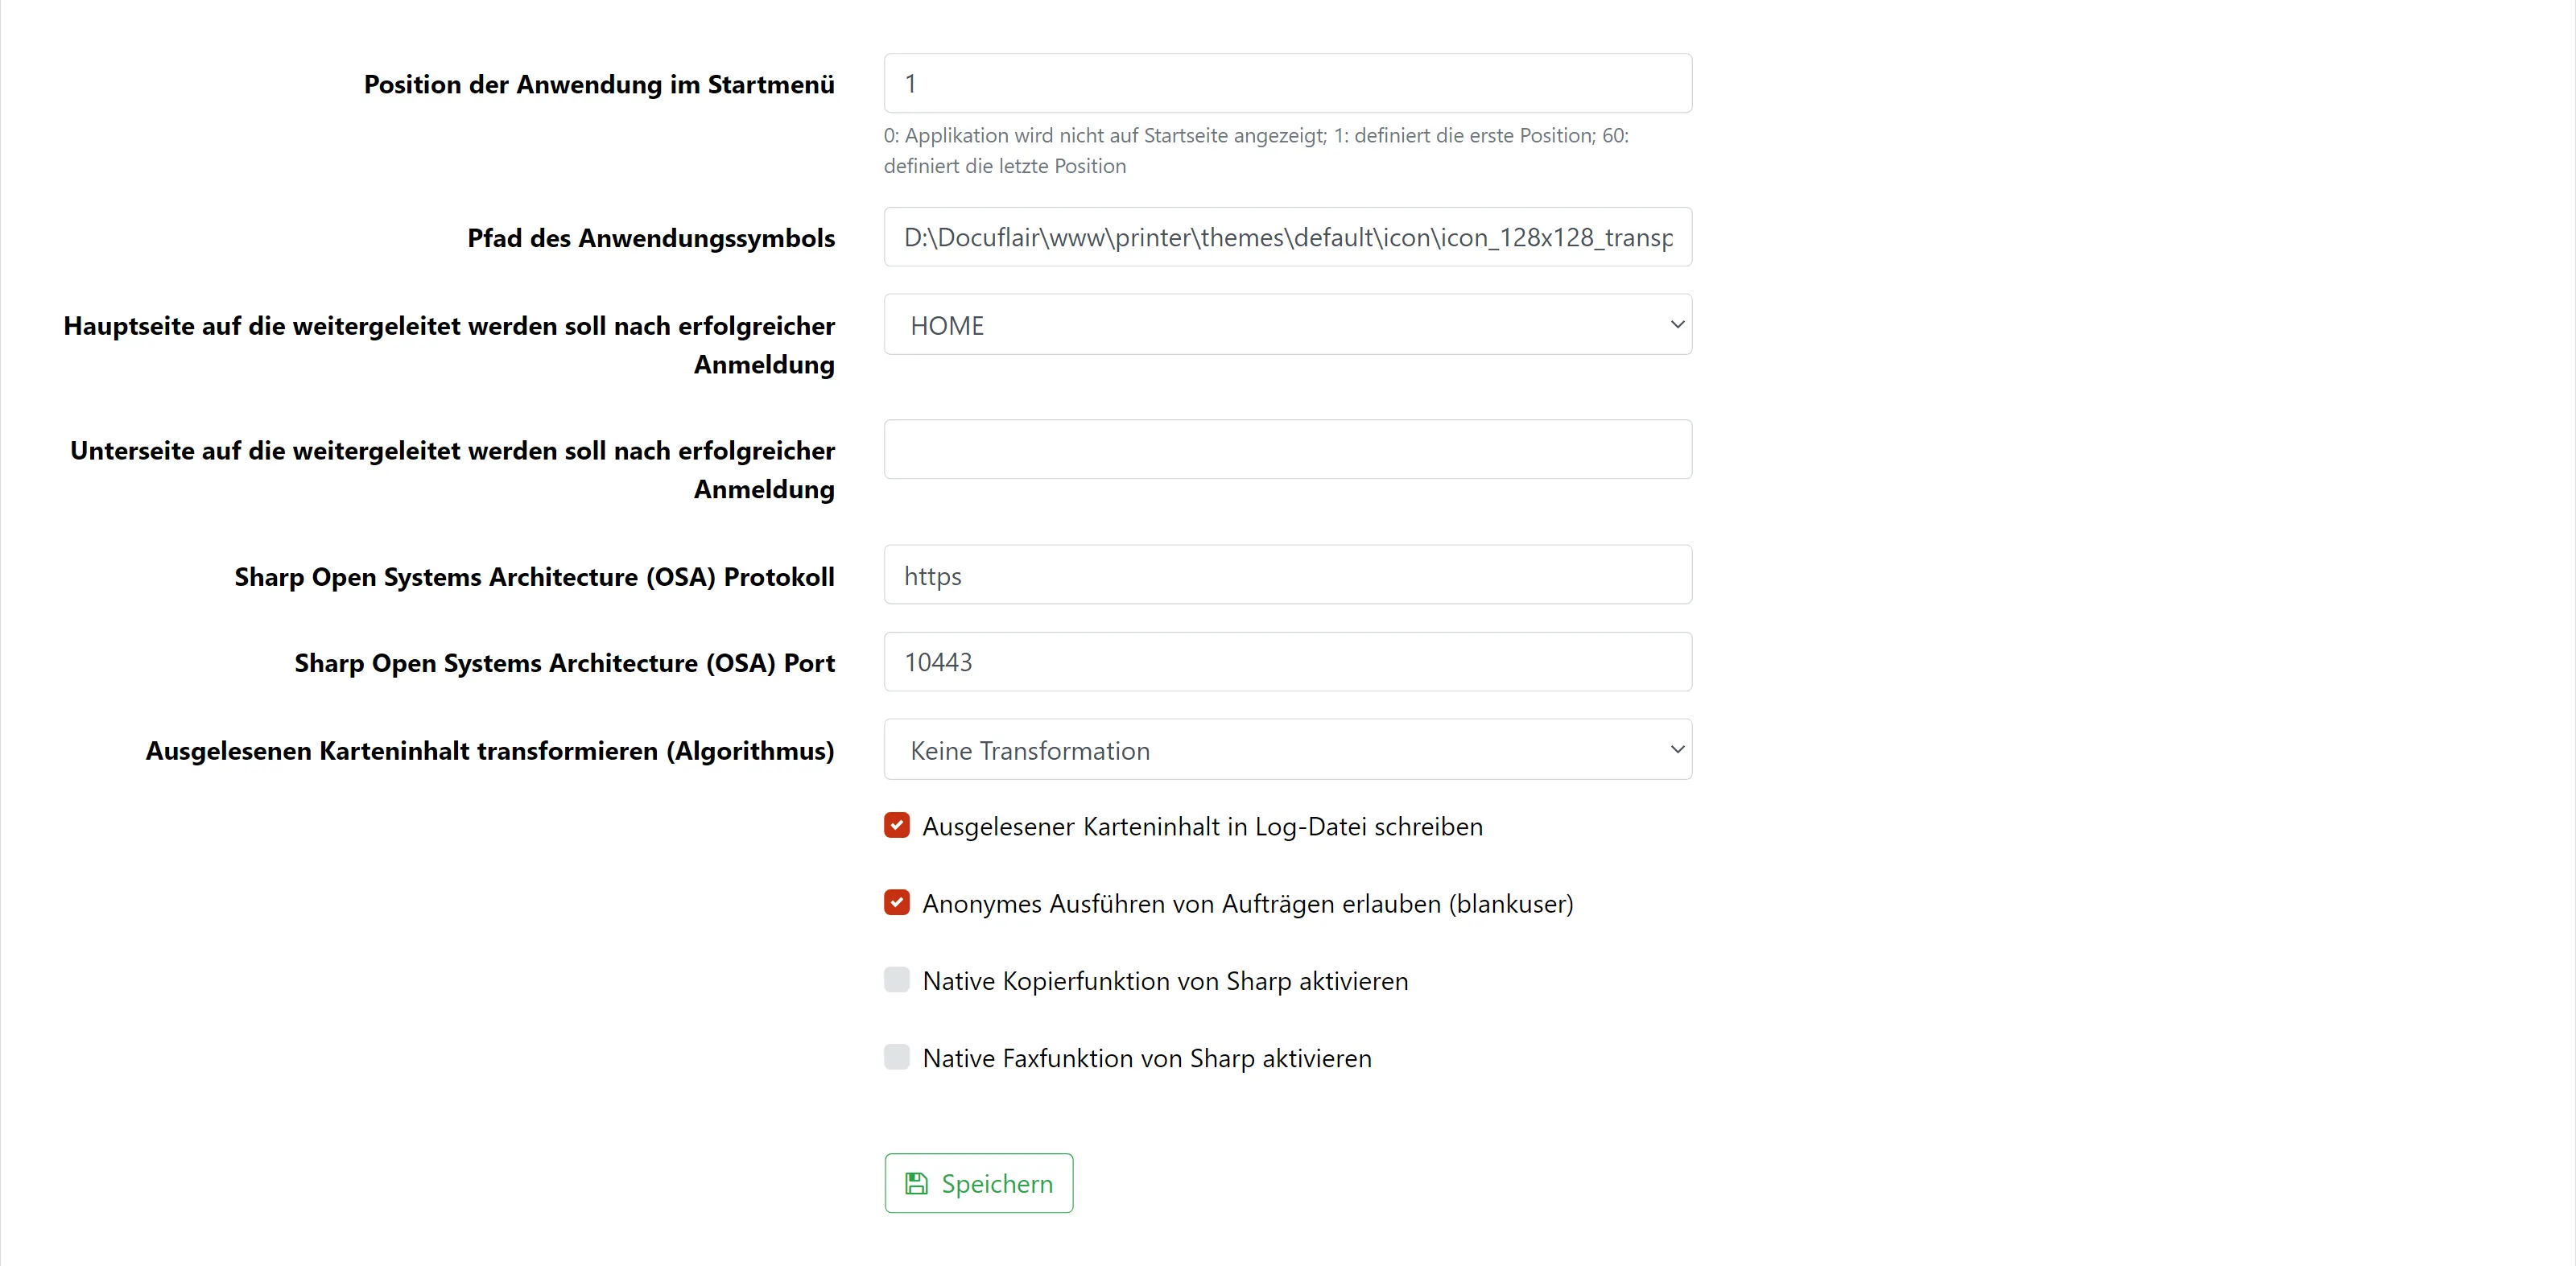Enable Native Kopierfunktion von Sharp

897,980
